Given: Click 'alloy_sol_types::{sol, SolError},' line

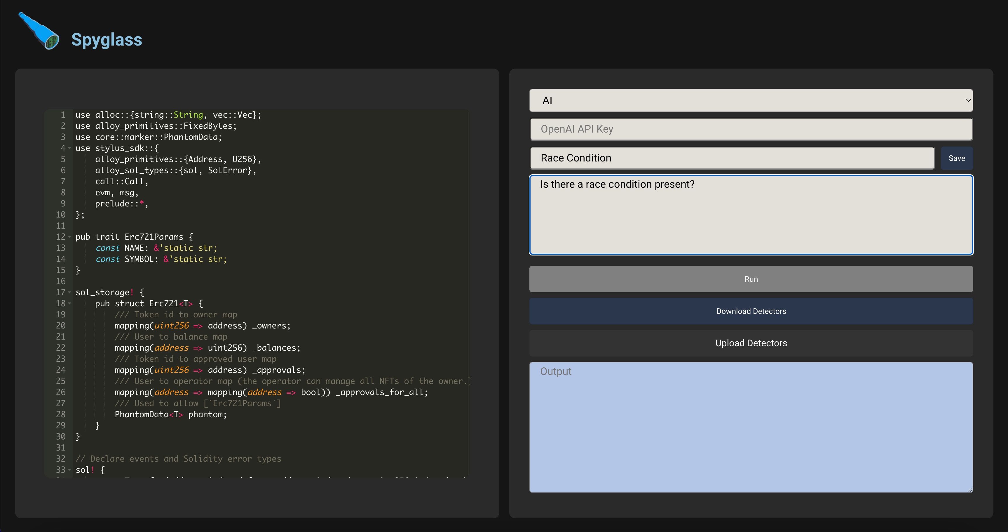Looking at the screenshot, I should click(176, 170).
